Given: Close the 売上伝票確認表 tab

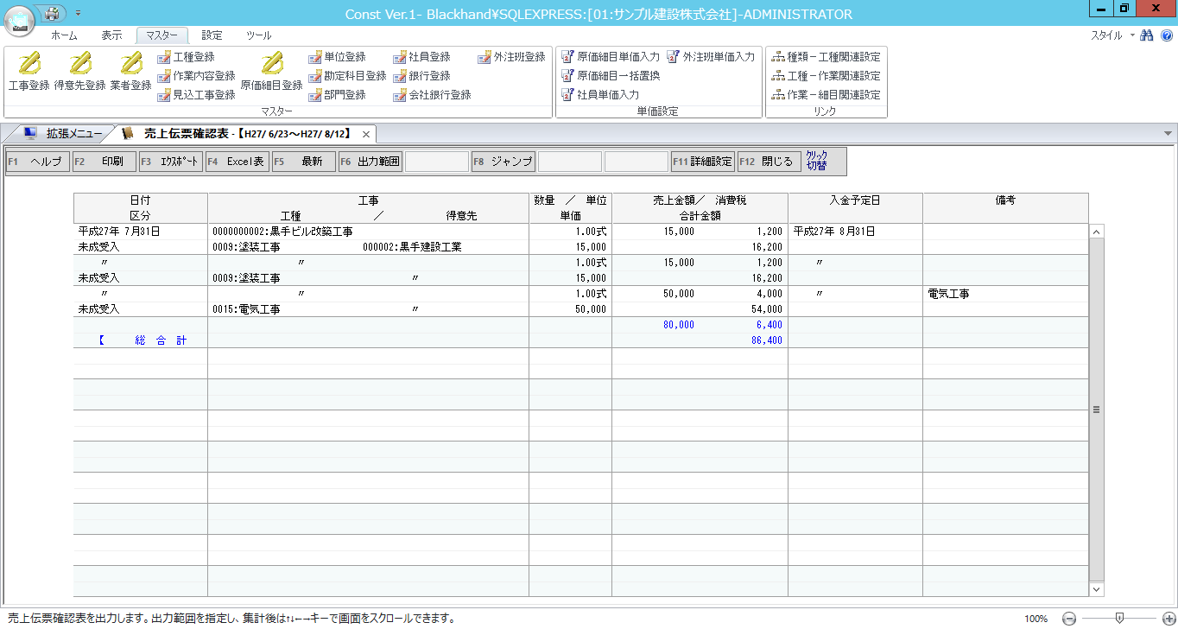Looking at the screenshot, I should click(366, 134).
